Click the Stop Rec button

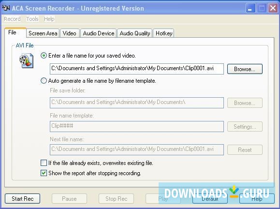coord(116,199)
